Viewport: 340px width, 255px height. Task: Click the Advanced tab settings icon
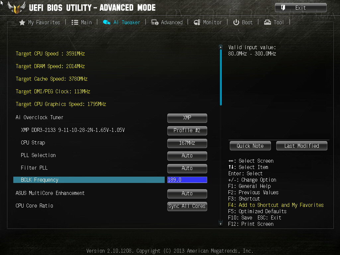pyautogui.click(x=155, y=22)
